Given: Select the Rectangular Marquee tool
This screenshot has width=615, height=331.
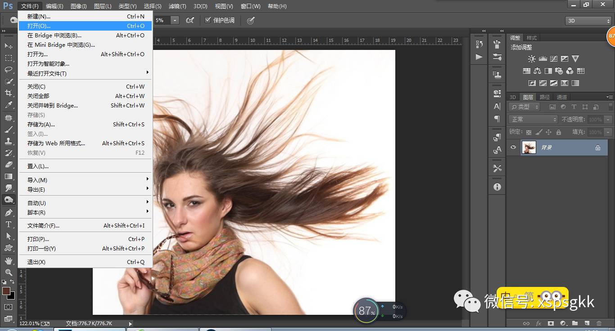Looking at the screenshot, I should pos(9,58).
